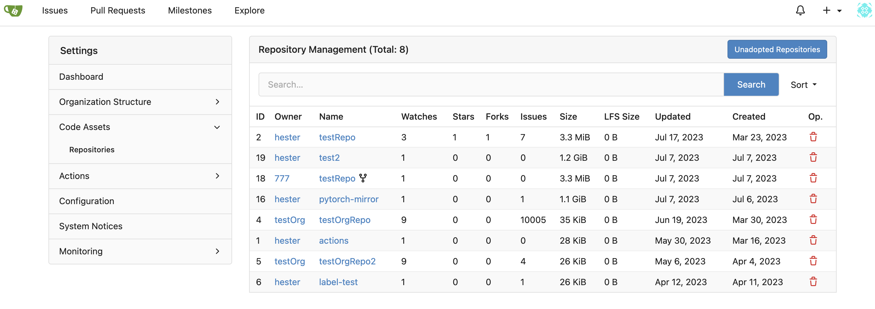Viewport: 875px width, 309px height.
Task: Click the Unadopted Repositories button
Action: tap(777, 50)
